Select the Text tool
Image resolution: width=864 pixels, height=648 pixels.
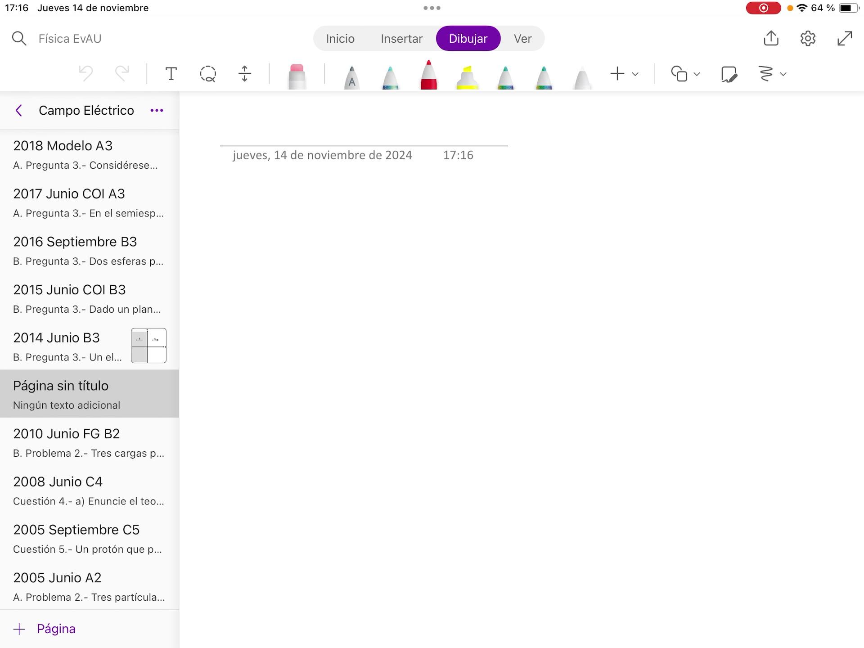point(171,74)
